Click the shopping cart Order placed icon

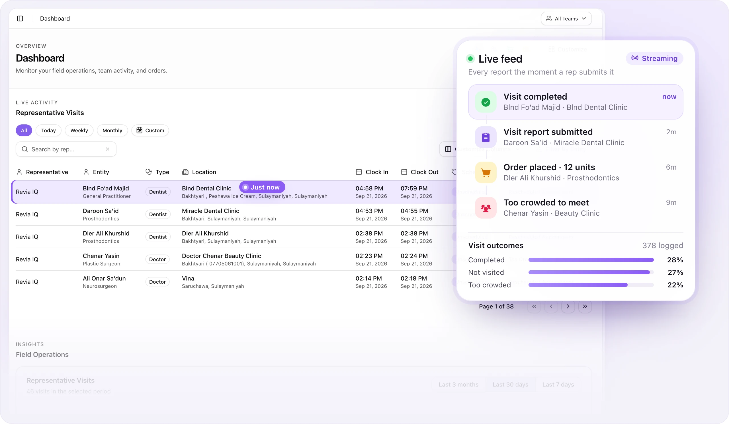[486, 172]
